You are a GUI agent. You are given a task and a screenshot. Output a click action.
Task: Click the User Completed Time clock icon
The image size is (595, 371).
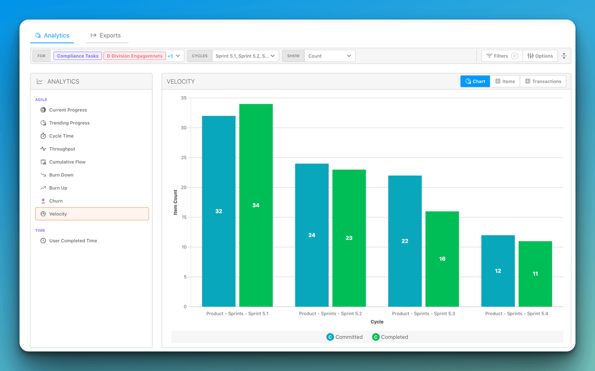(x=43, y=241)
